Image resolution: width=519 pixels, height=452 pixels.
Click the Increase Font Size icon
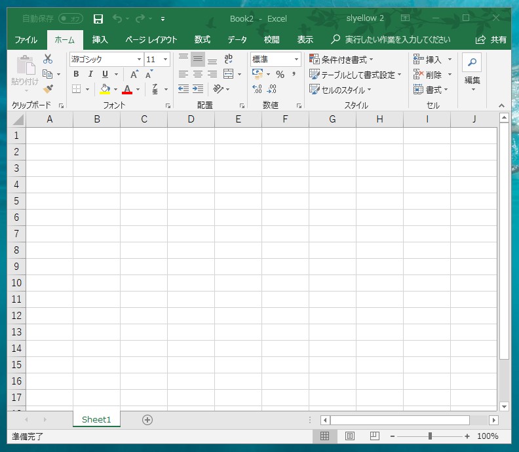pyautogui.click(x=134, y=75)
